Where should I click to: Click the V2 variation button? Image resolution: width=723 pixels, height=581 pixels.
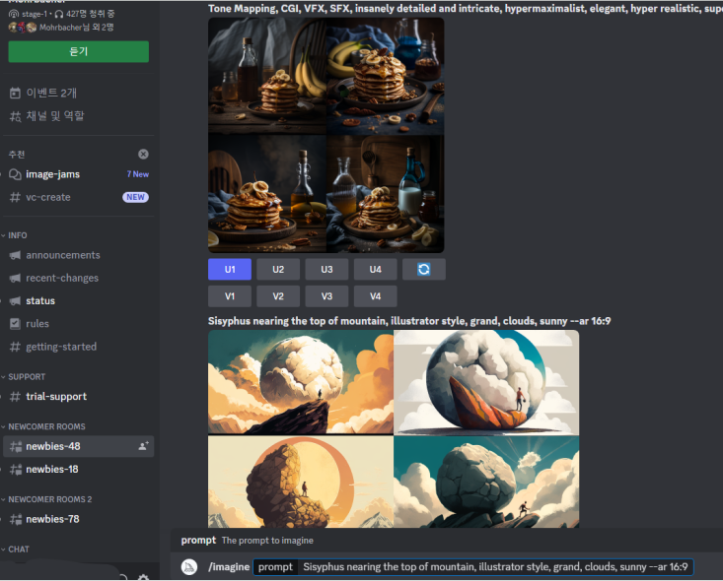pos(278,296)
